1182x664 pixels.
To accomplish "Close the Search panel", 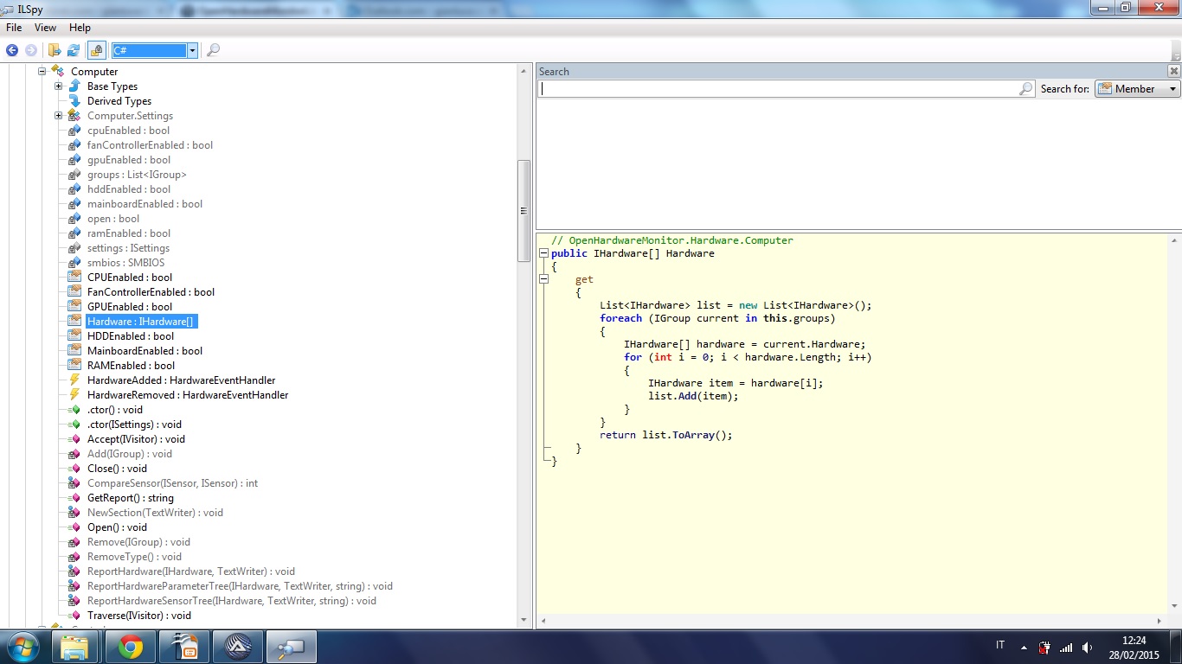I will click(1173, 71).
